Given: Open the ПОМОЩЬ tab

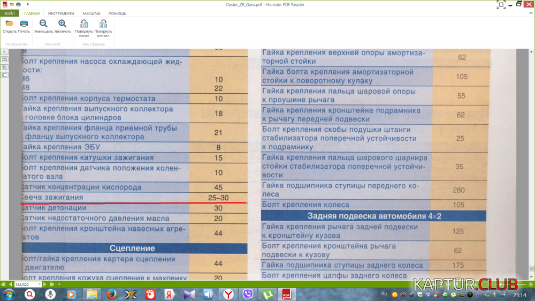Looking at the screenshot, I should pyautogui.click(x=117, y=13).
